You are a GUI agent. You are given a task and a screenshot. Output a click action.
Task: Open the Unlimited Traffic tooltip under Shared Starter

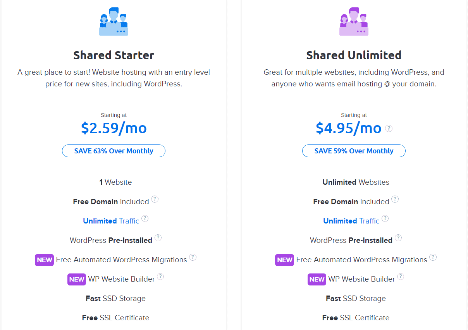click(145, 218)
